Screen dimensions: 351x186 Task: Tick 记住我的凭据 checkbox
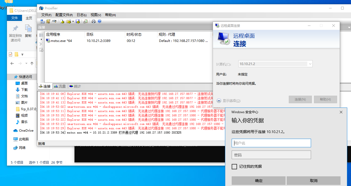[x=234, y=167]
